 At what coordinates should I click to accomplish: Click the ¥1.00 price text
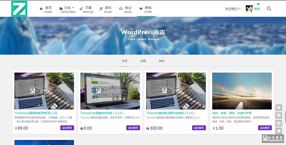[218, 128]
